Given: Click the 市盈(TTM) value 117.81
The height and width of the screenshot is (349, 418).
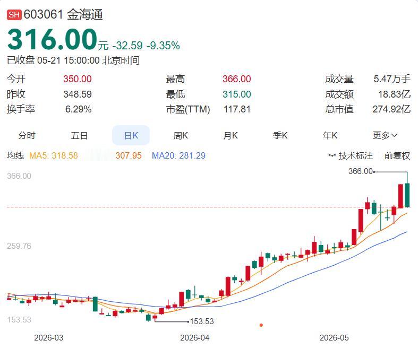Looking at the screenshot, I should 237,109.
